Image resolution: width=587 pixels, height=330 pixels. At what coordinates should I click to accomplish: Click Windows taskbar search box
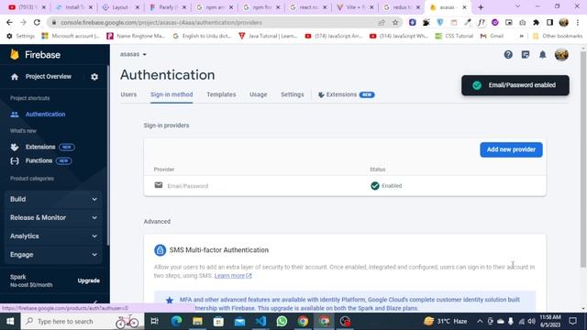tap(83, 321)
